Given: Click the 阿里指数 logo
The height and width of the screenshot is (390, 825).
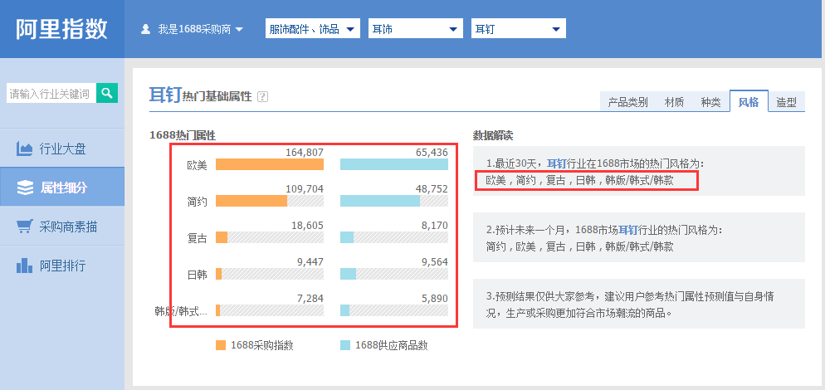Looking at the screenshot, I should (x=62, y=28).
